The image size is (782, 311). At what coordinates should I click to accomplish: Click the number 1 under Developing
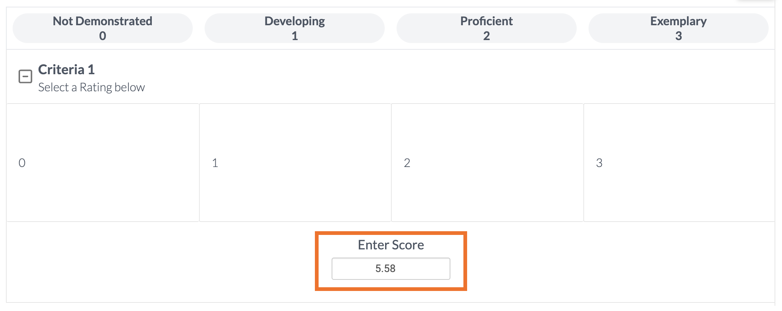point(294,36)
